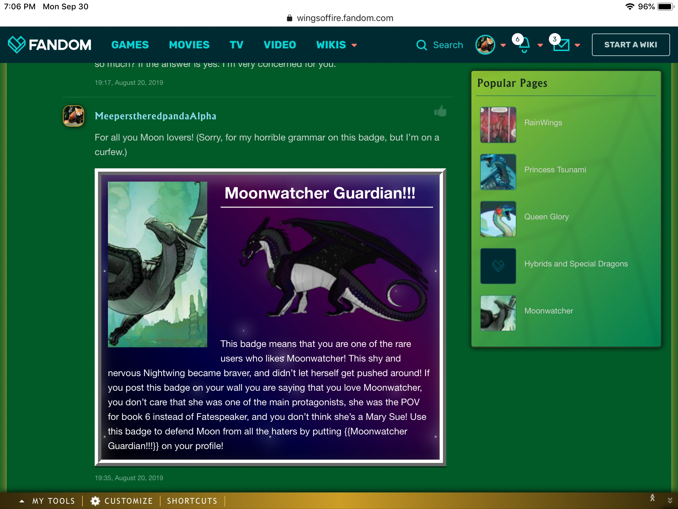
Task: Open the Movies menu item
Action: tap(189, 45)
